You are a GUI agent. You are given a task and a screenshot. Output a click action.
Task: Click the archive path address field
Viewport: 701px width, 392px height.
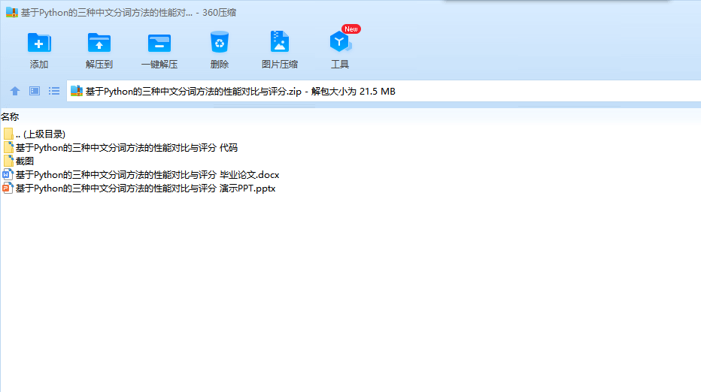pos(384,91)
